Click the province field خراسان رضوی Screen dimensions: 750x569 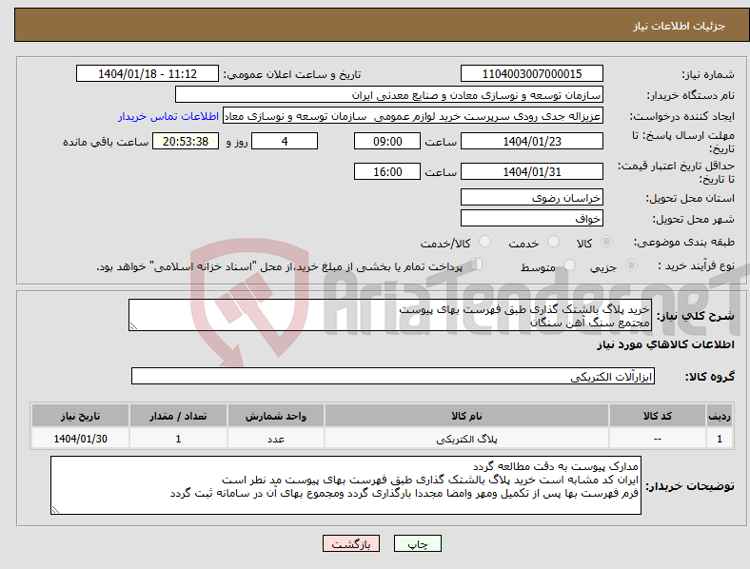click(531, 197)
